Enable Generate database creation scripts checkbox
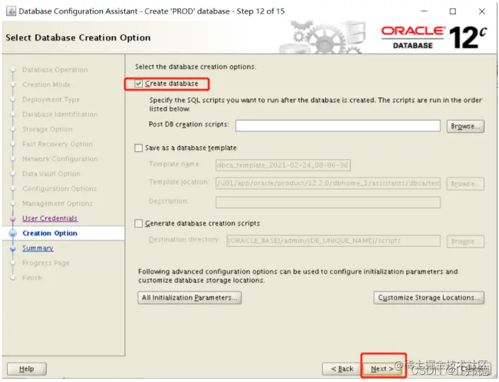Viewport: 499px width, 382px height. tap(138, 223)
